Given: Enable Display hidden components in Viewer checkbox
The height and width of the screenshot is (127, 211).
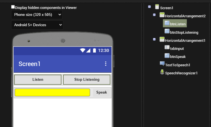Looking at the screenshot, I should pyautogui.click(x=13, y=7).
